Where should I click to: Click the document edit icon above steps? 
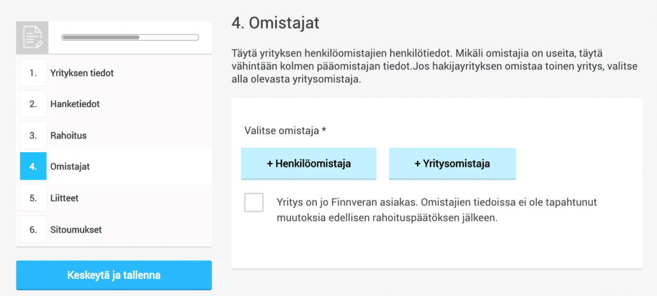pos(33,37)
